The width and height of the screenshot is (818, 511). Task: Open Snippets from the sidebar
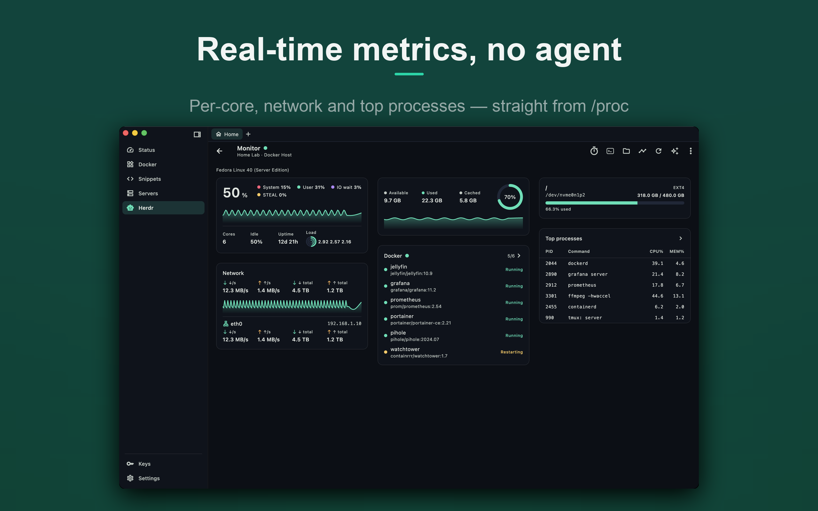[x=163, y=179]
